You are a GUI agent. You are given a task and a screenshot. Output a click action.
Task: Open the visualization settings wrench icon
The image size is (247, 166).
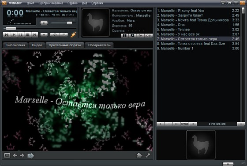pos(148,155)
